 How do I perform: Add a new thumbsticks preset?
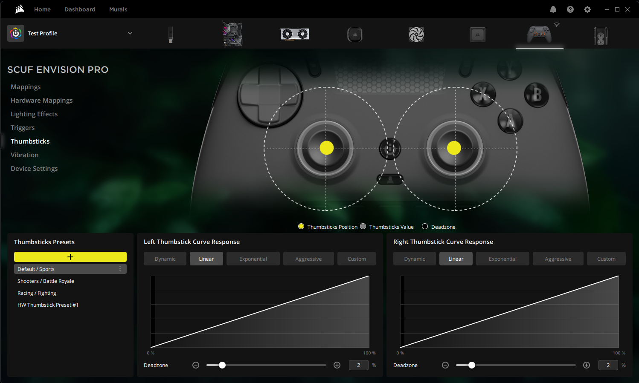click(70, 257)
